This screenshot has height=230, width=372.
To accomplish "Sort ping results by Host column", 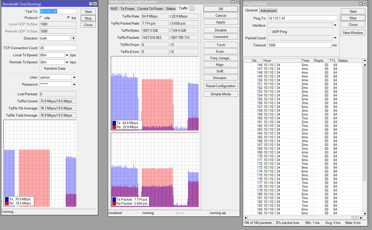I will [282, 61].
